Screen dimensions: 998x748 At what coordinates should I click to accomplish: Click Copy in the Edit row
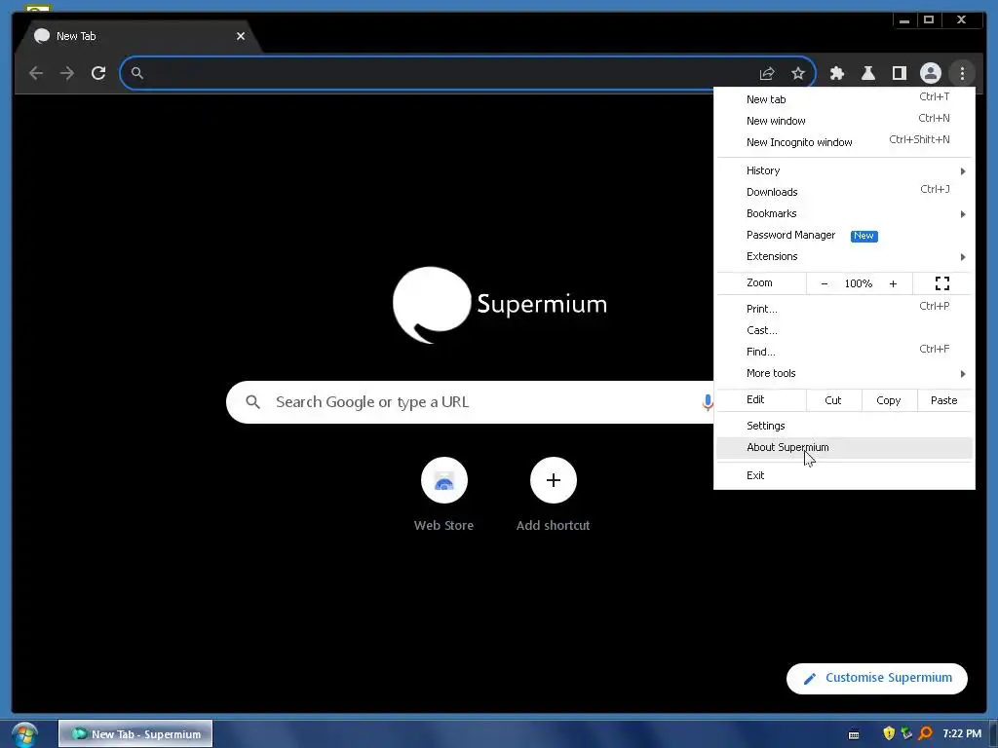click(x=889, y=400)
